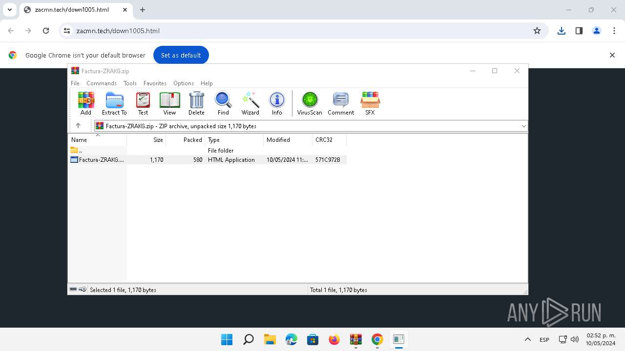Screen dimensions: 625x351
Task: Sort by Type column header
Action: click(x=234, y=140)
